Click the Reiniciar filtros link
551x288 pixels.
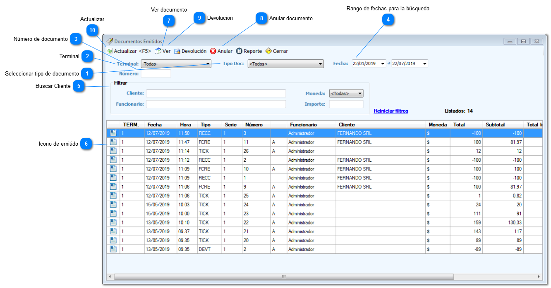coord(391,111)
